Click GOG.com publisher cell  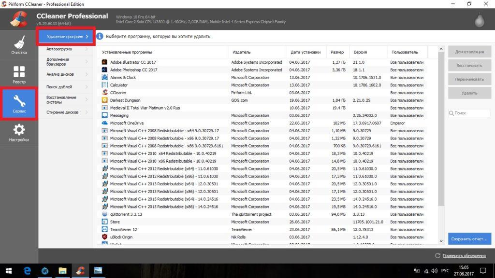point(239,100)
